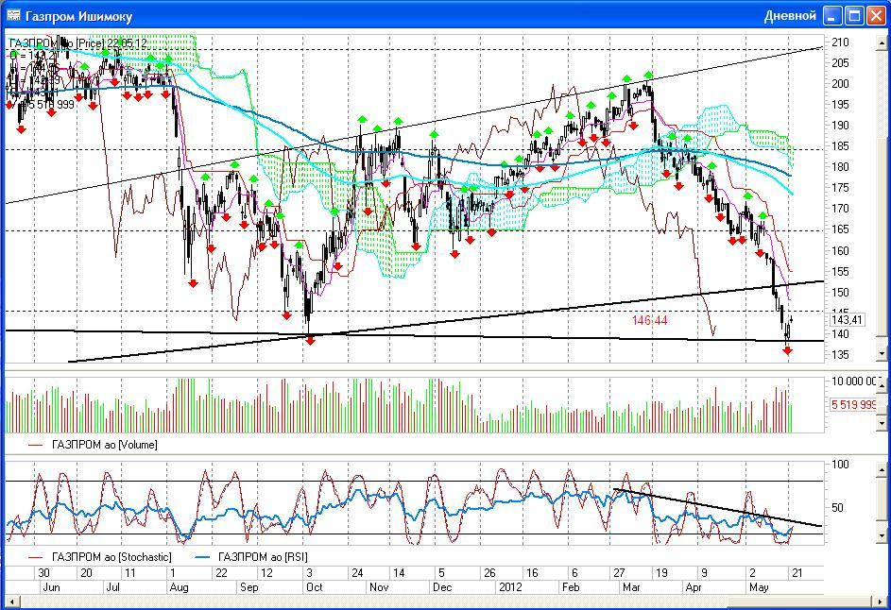891x610 pixels.
Task: Click the Mar month label on time axis
Action: [x=631, y=587]
